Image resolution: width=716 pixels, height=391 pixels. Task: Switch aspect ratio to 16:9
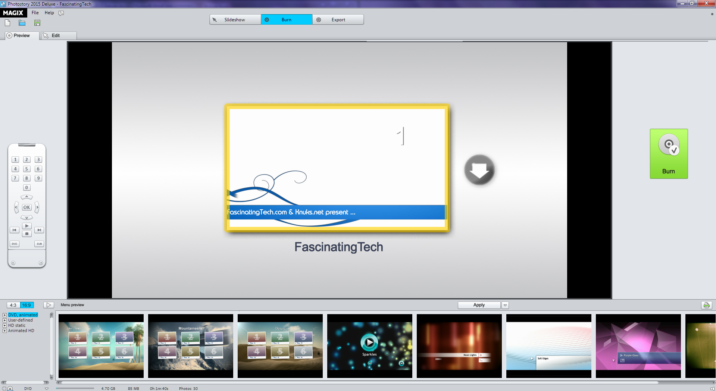tap(27, 305)
